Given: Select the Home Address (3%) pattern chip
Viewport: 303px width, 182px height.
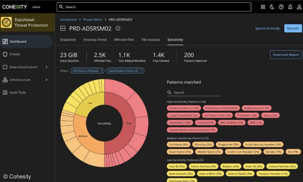Looking at the screenshot, I should click(204, 167).
